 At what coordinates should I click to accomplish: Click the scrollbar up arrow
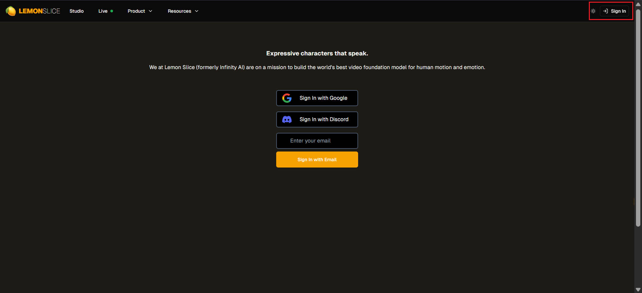tap(638, 4)
